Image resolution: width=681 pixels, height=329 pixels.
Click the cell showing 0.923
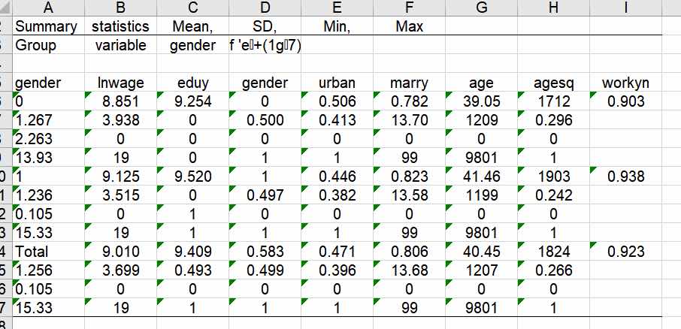pos(625,252)
